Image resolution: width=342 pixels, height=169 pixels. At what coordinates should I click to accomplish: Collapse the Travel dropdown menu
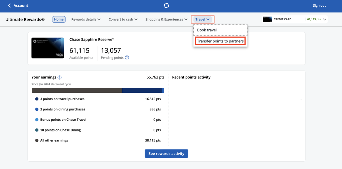[x=203, y=19]
